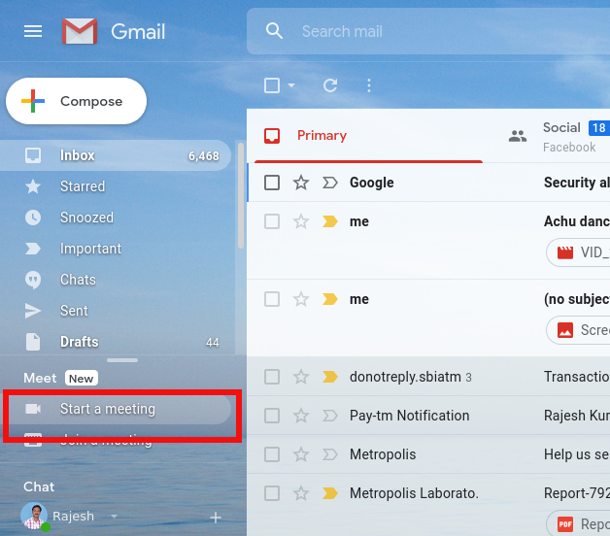Click the 18 new badge on Social
Screen dimensions: 610x536
pos(599,128)
